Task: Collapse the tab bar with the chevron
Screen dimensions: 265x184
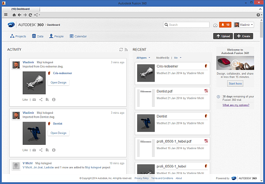Action: click(x=260, y=9)
